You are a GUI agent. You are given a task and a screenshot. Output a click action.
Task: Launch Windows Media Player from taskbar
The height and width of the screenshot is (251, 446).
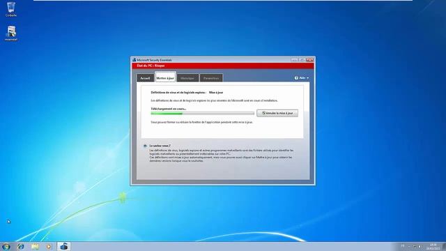49,246
